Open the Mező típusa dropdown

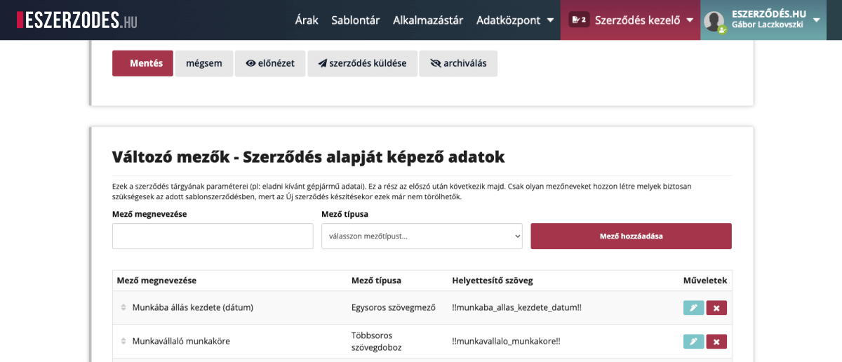pyautogui.click(x=422, y=236)
